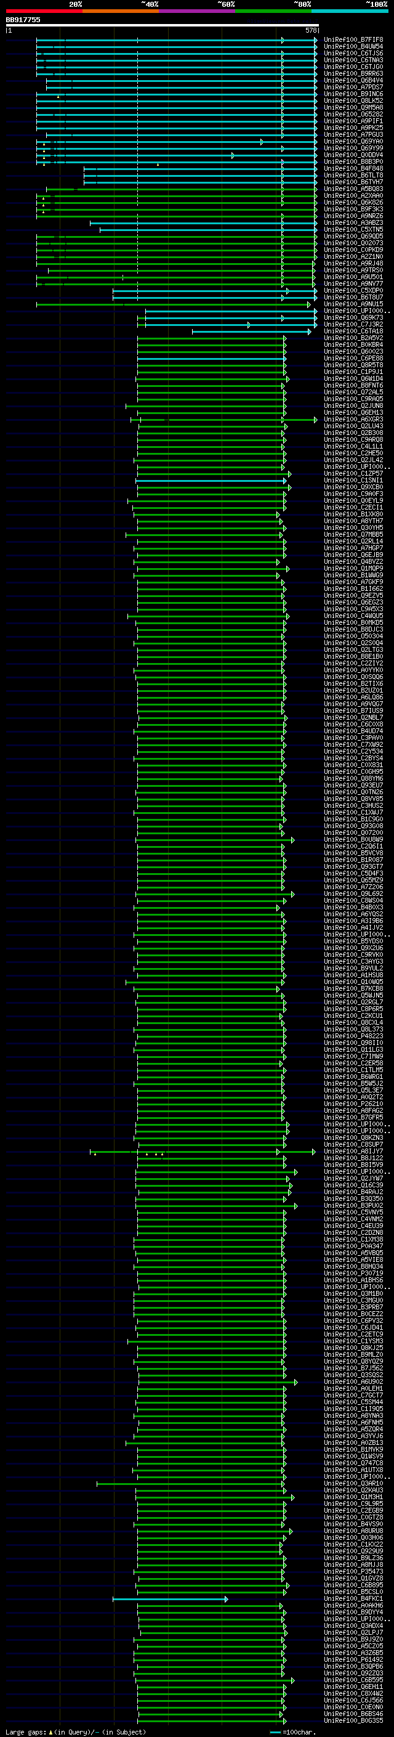Click the hit label UniRef100_A8IJY7
This screenshot has width=394, height=1737.
pyautogui.click(x=353, y=1152)
